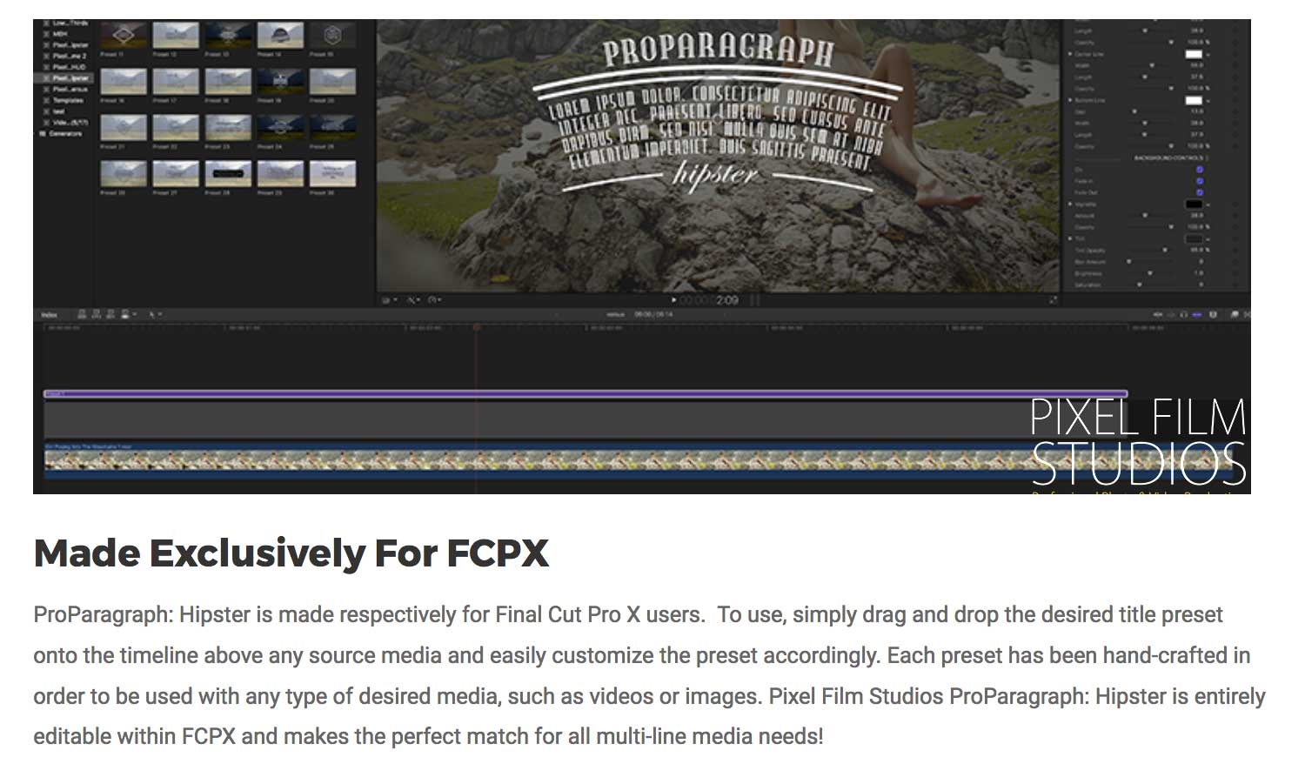Select the Preset 23 thumbnail

click(x=228, y=128)
